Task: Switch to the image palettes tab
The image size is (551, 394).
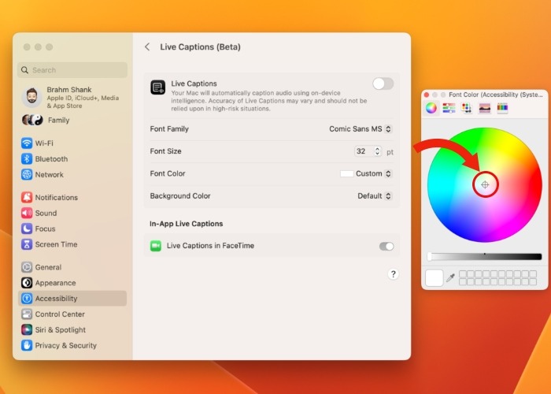Action: click(x=485, y=108)
